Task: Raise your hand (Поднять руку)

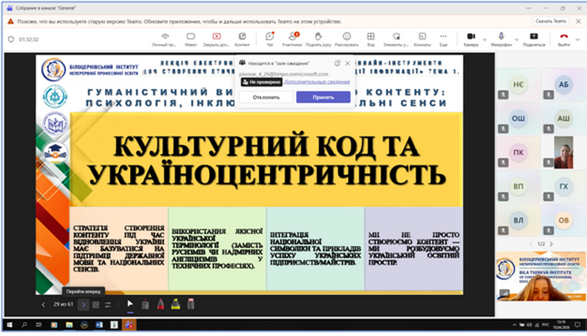Action: (317, 38)
